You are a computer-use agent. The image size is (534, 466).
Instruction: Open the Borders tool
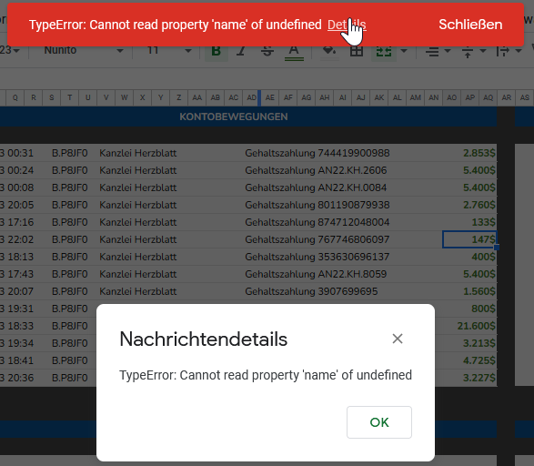(x=357, y=52)
